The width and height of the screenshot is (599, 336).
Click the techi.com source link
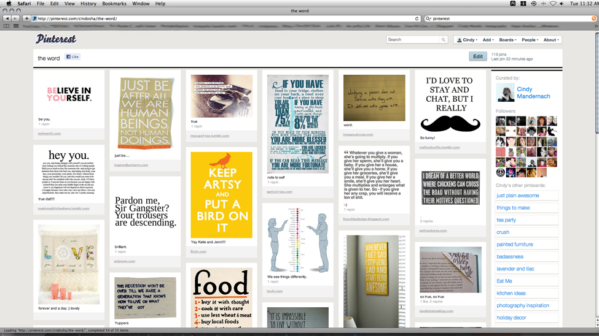(x=275, y=291)
